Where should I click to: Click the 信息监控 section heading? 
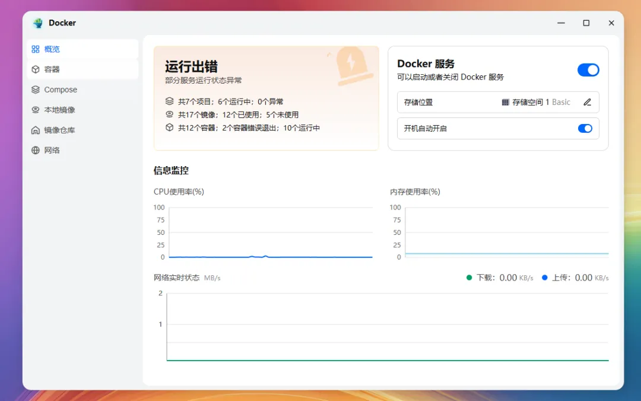(171, 170)
